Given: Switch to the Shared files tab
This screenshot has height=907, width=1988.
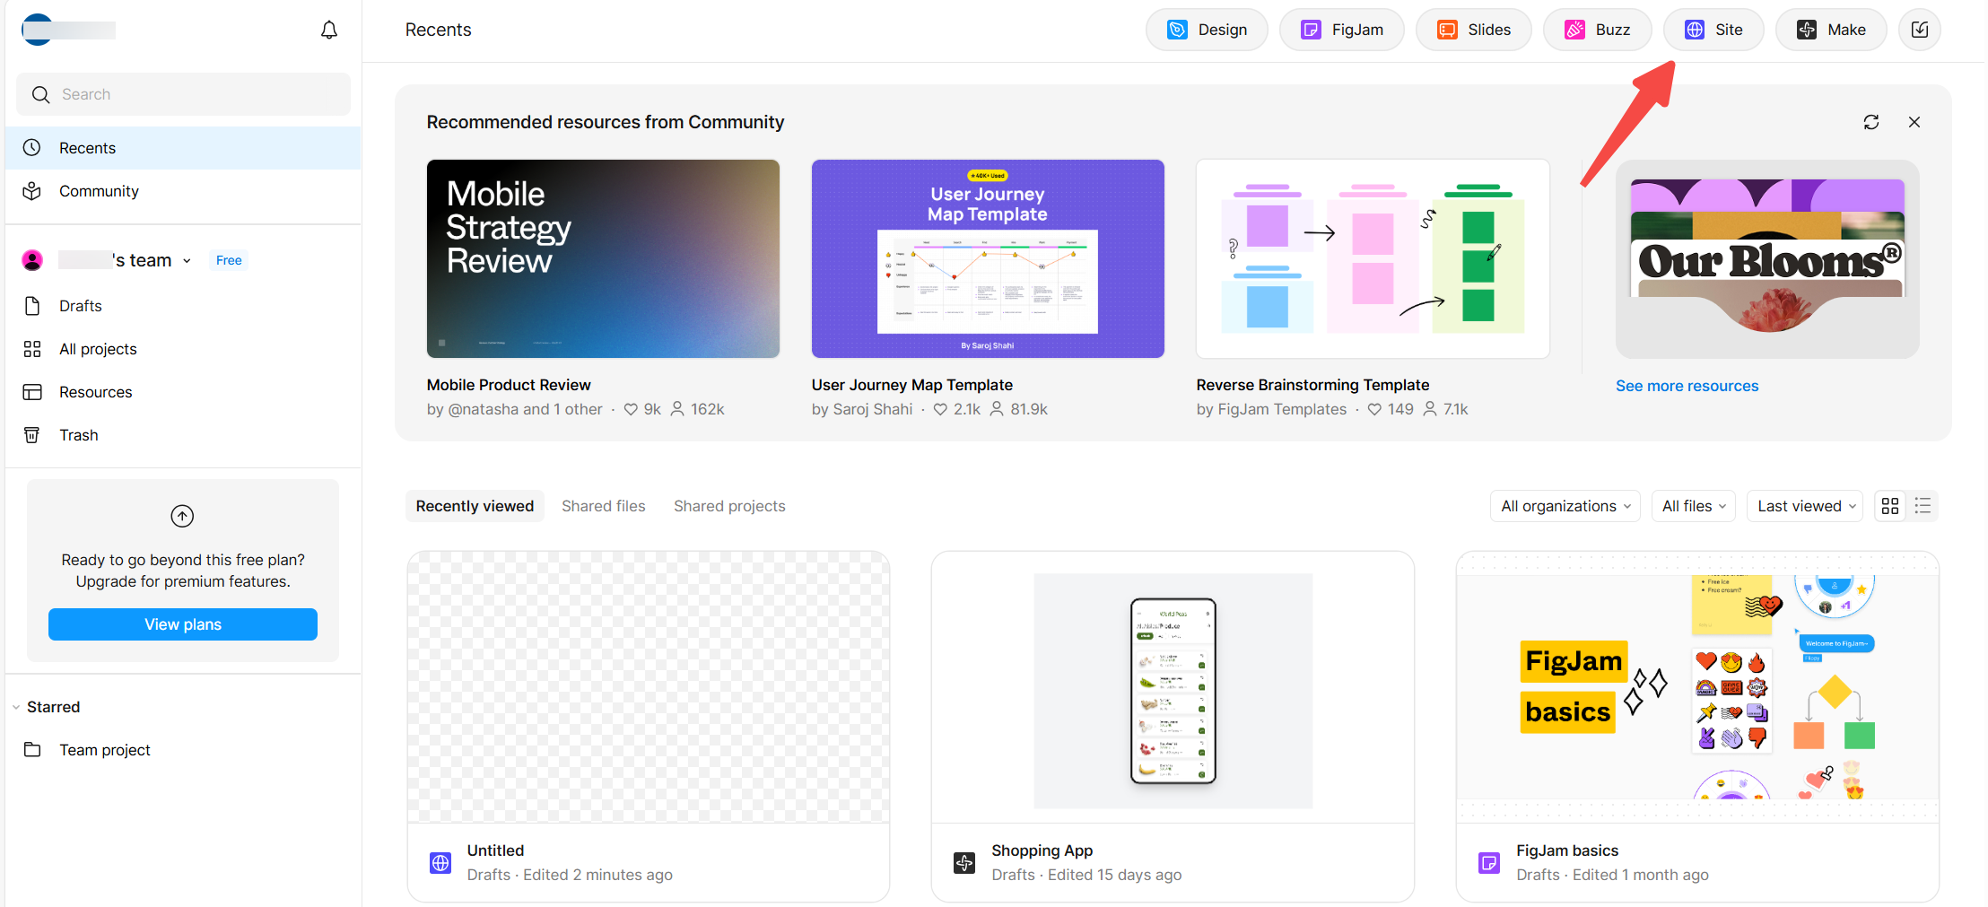Looking at the screenshot, I should point(603,506).
